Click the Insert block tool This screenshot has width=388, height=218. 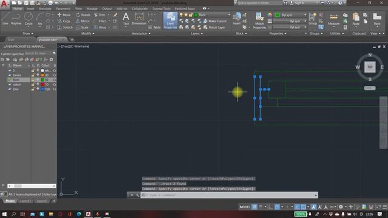pos(237,19)
